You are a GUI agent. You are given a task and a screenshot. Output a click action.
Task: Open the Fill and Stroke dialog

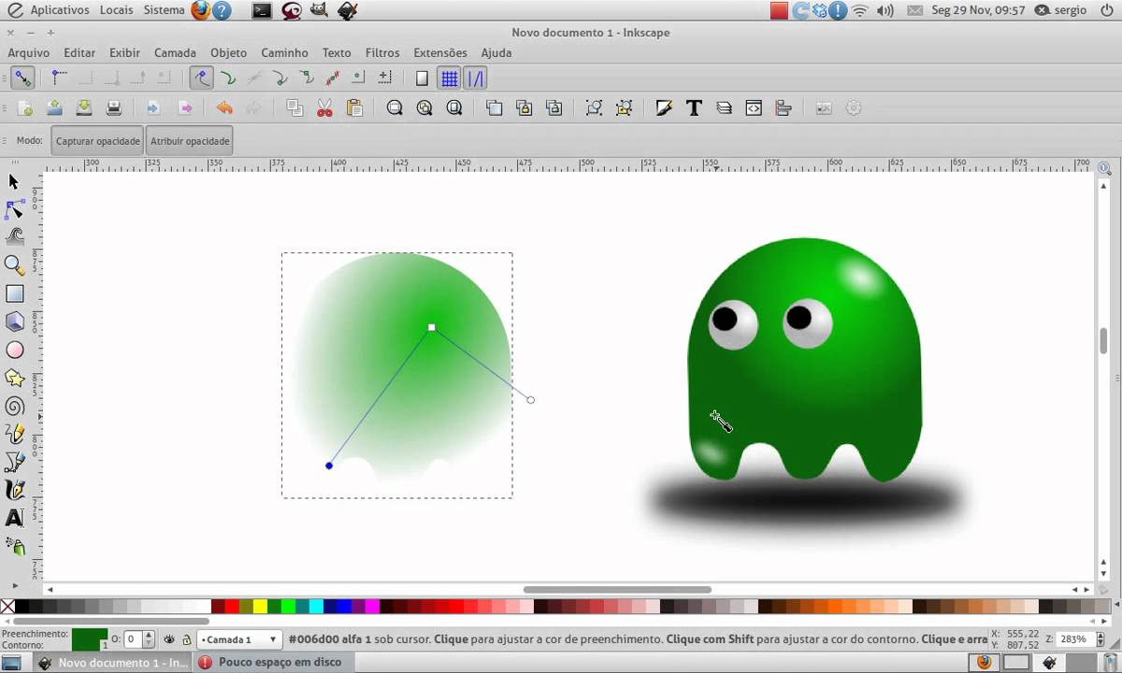(x=664, y=108)
